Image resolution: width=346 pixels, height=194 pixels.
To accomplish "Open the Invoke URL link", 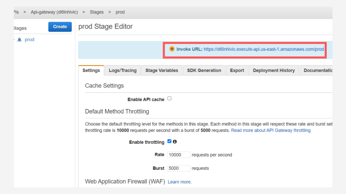I will click(263, 49).
